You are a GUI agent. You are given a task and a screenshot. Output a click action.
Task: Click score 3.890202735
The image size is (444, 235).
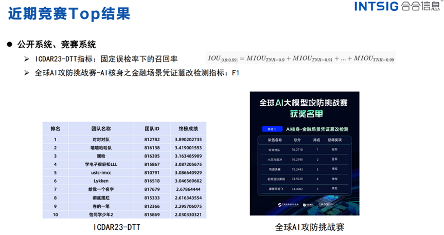point(188,140)
